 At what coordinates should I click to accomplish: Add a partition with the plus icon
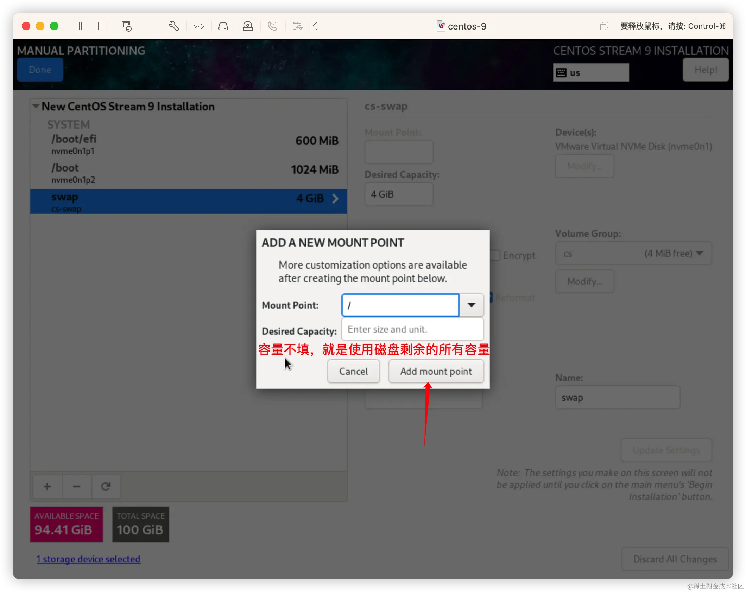coord(47,486)
